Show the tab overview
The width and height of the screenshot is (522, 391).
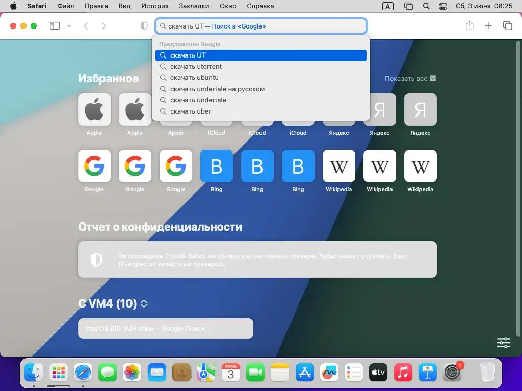click(507, 25)
